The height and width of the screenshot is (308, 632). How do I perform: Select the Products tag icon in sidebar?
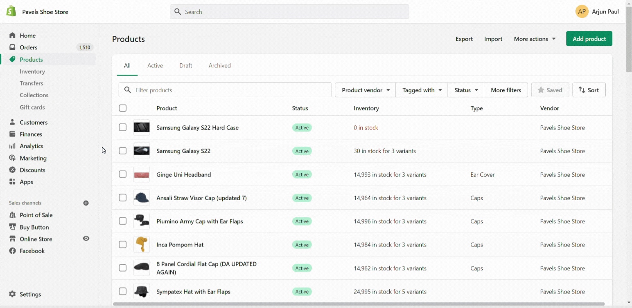pyautogui.click(x=12, y=59)
